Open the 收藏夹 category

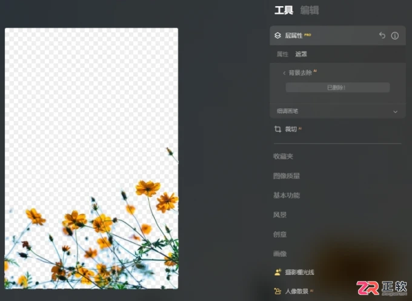(x=283, y=156)
